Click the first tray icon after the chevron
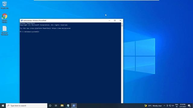 [x=167, y=106]
